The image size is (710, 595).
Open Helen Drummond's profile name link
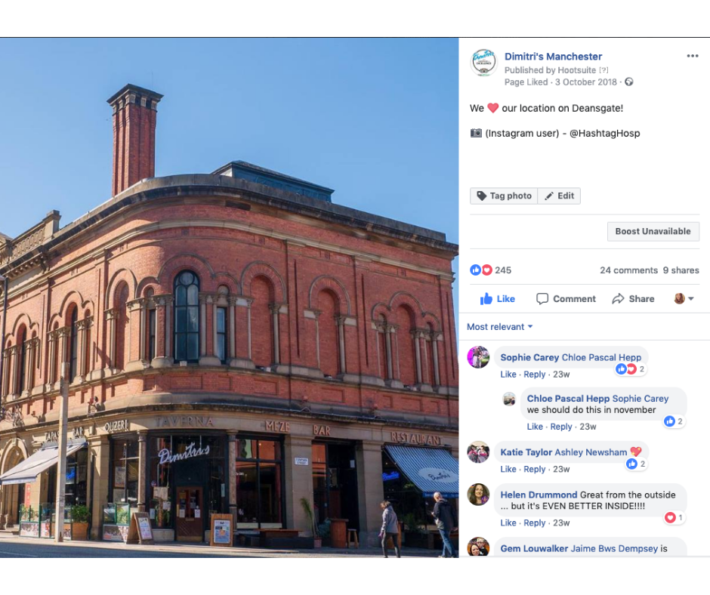pos(539,495)
